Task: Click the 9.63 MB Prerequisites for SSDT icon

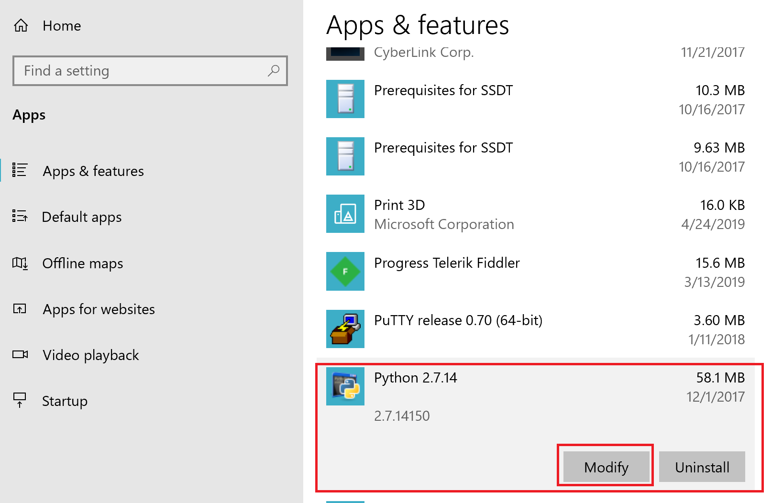Action: (345, 156)
